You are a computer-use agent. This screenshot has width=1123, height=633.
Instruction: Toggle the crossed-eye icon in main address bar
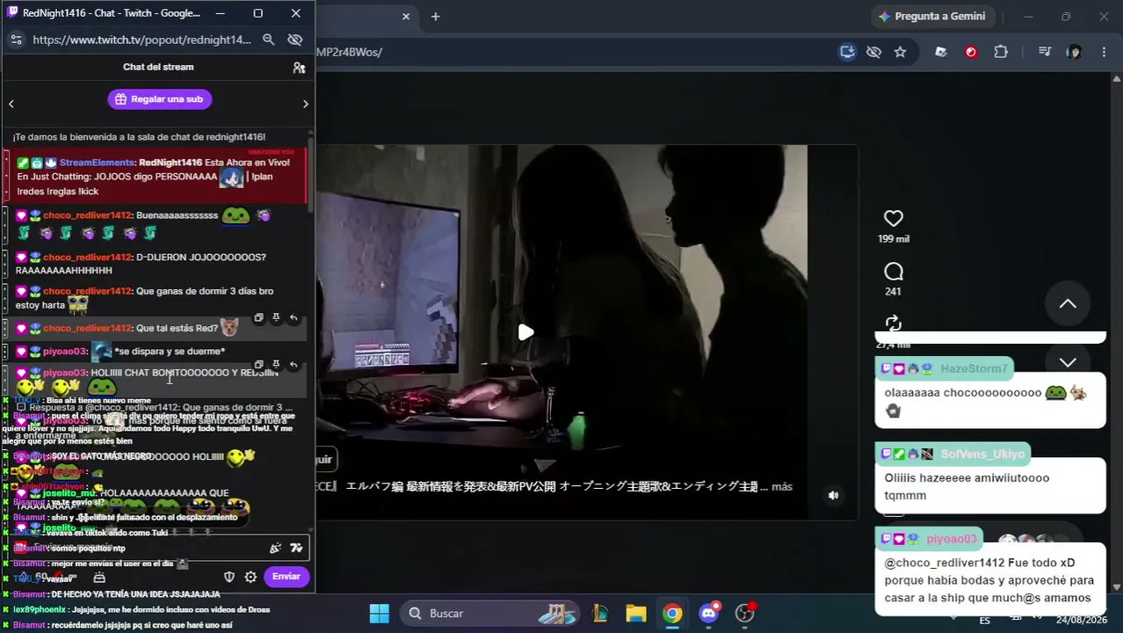point(873,52)
